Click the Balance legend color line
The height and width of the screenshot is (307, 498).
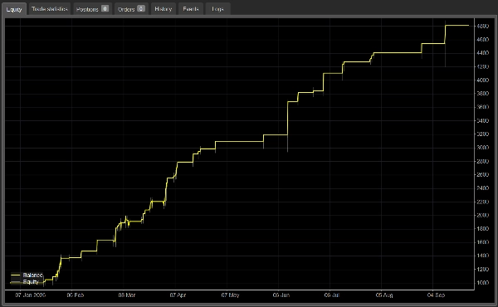coord(16,275)
